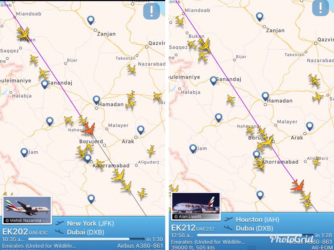Click the EK202 flight number label
Viewport: 334px width, 250px height.
click(x=15, y=232)
